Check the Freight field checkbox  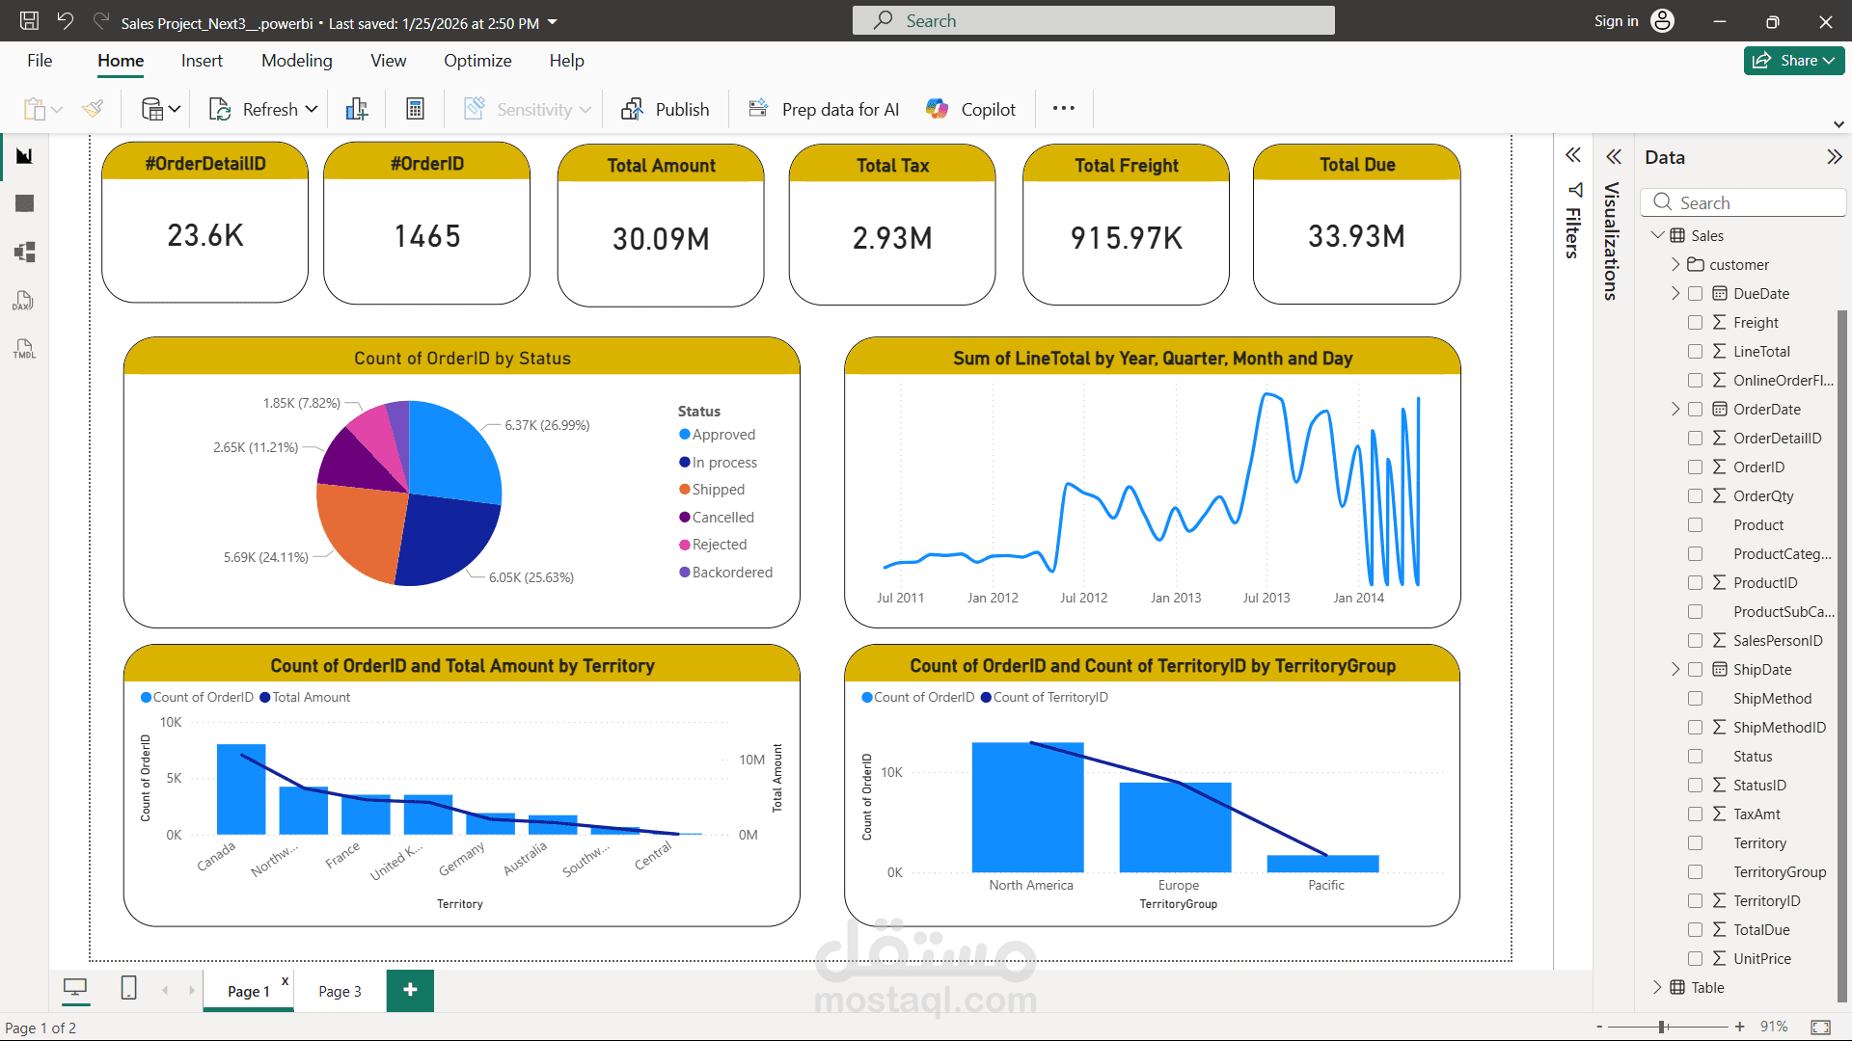(x=1696, y=322)
